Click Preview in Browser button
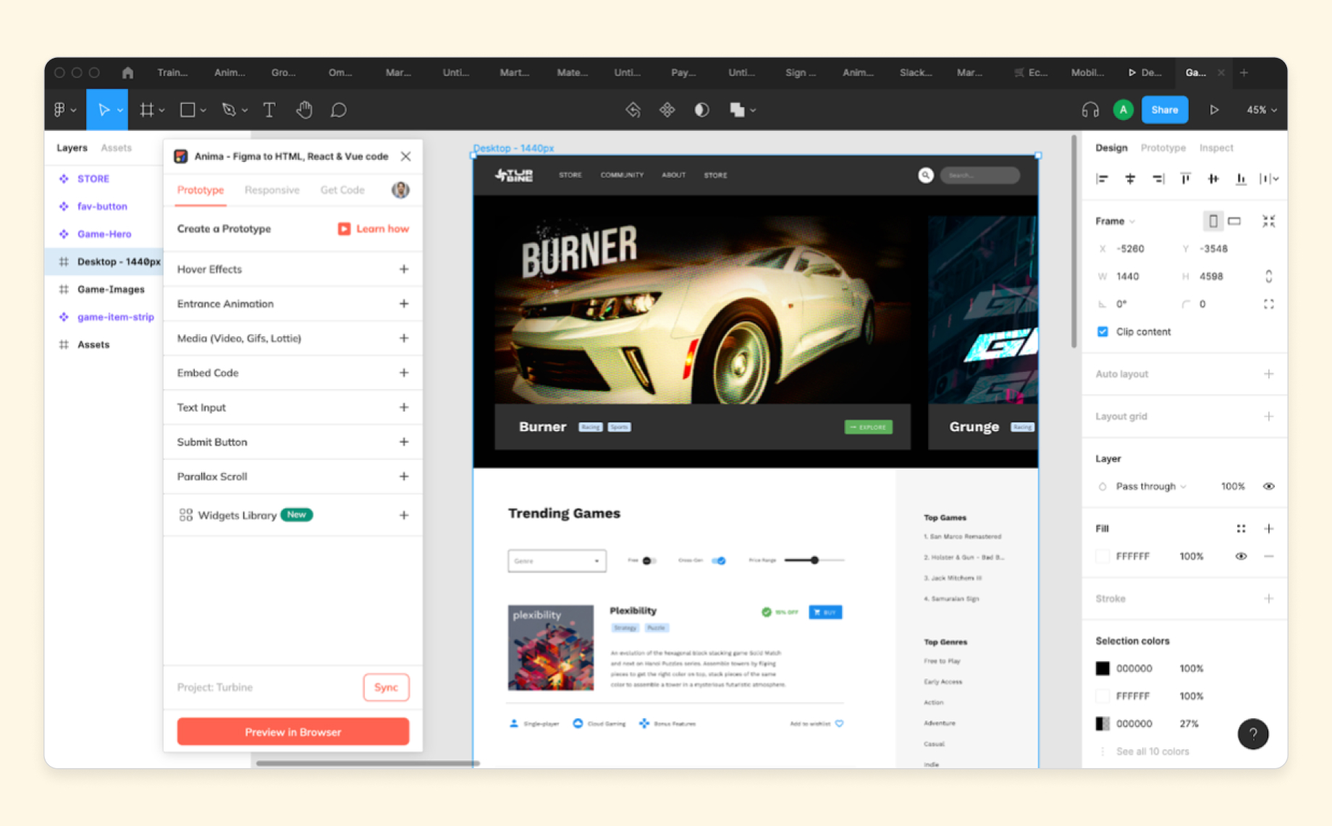The height and width of the screenshot is (826, 1332). coord(293,732)
